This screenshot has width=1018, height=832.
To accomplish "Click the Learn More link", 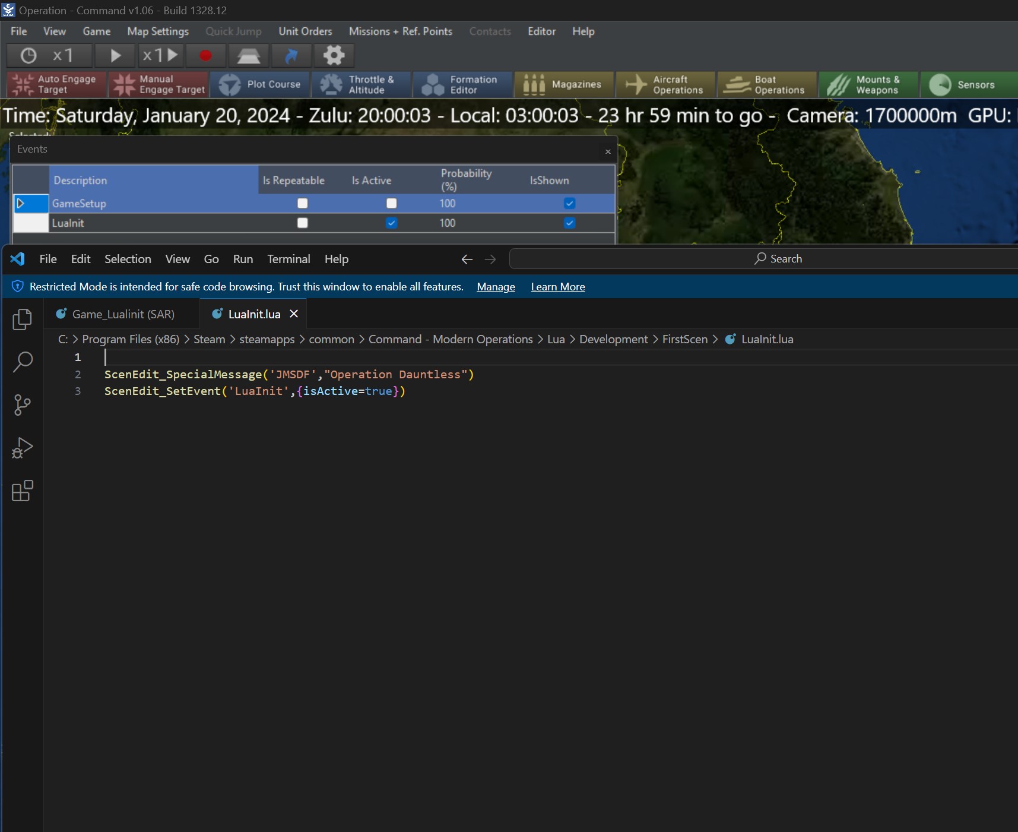I will (x=558, y=287).
